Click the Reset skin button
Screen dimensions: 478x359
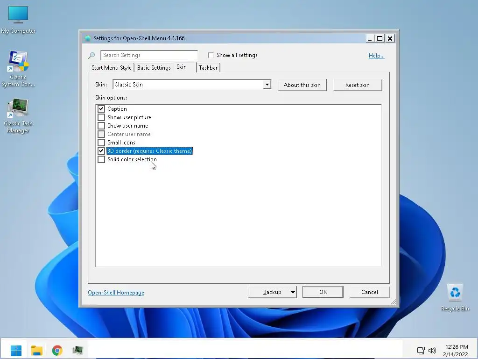click(357, 85)
